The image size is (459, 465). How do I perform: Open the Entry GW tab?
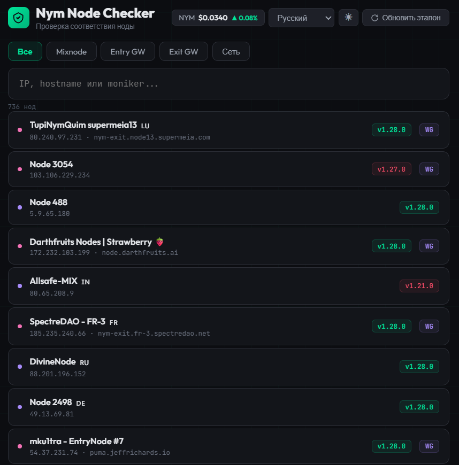pyautogui.click(x=128, y=52)
